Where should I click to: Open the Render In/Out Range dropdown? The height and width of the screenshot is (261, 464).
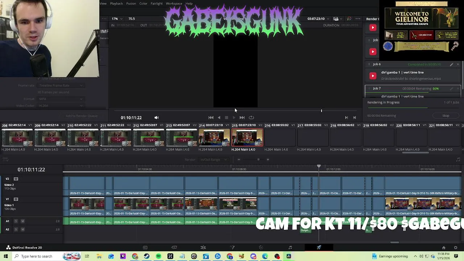[x=214, y=159]
